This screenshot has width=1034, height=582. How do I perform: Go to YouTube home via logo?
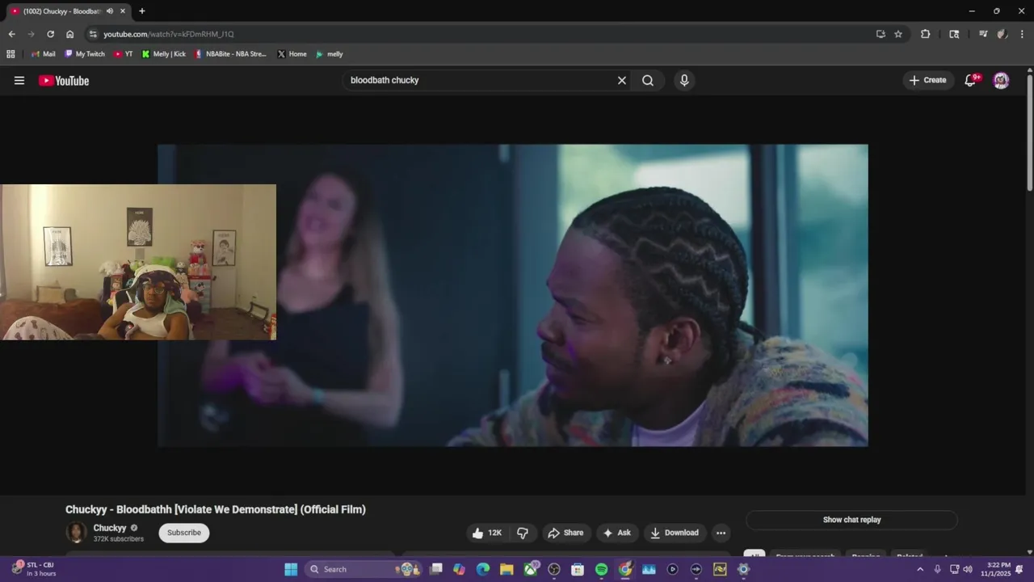tap(64, 80)
